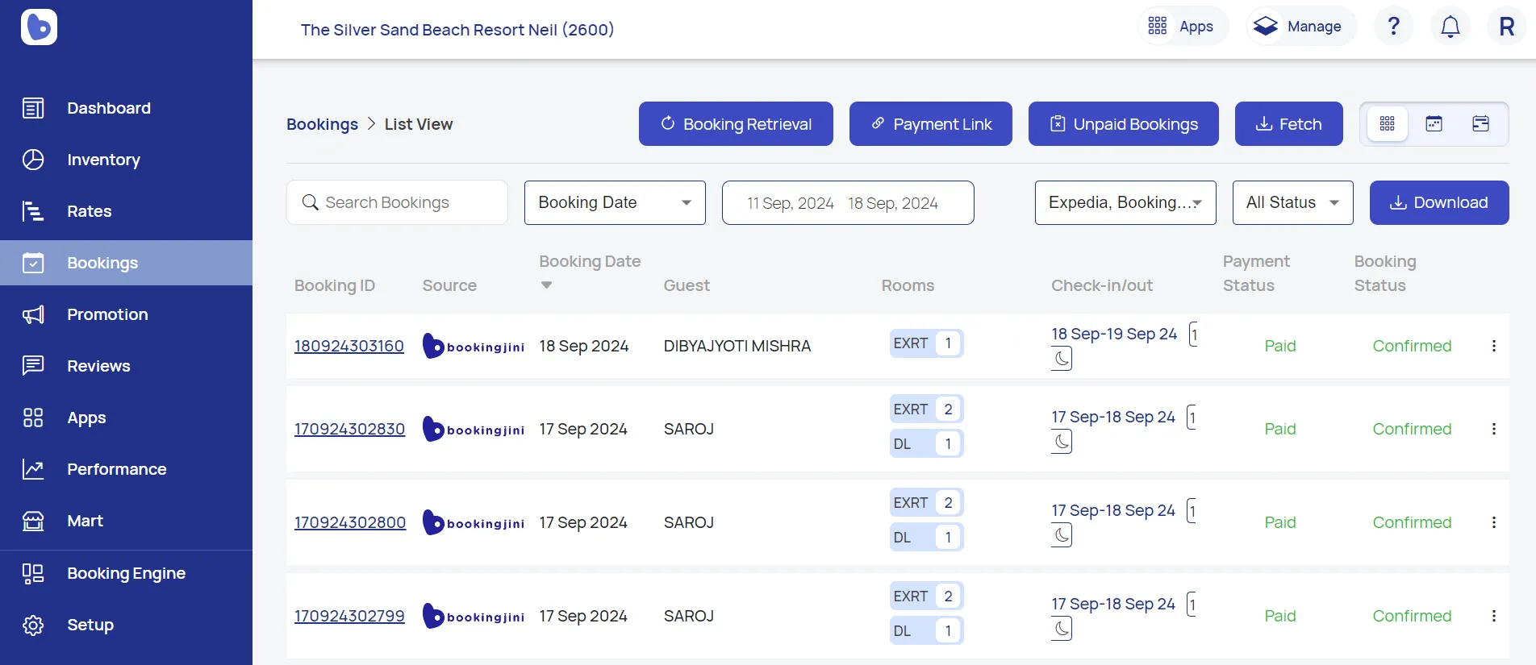Click the moon night icon in first booking row

point(1062,359)
